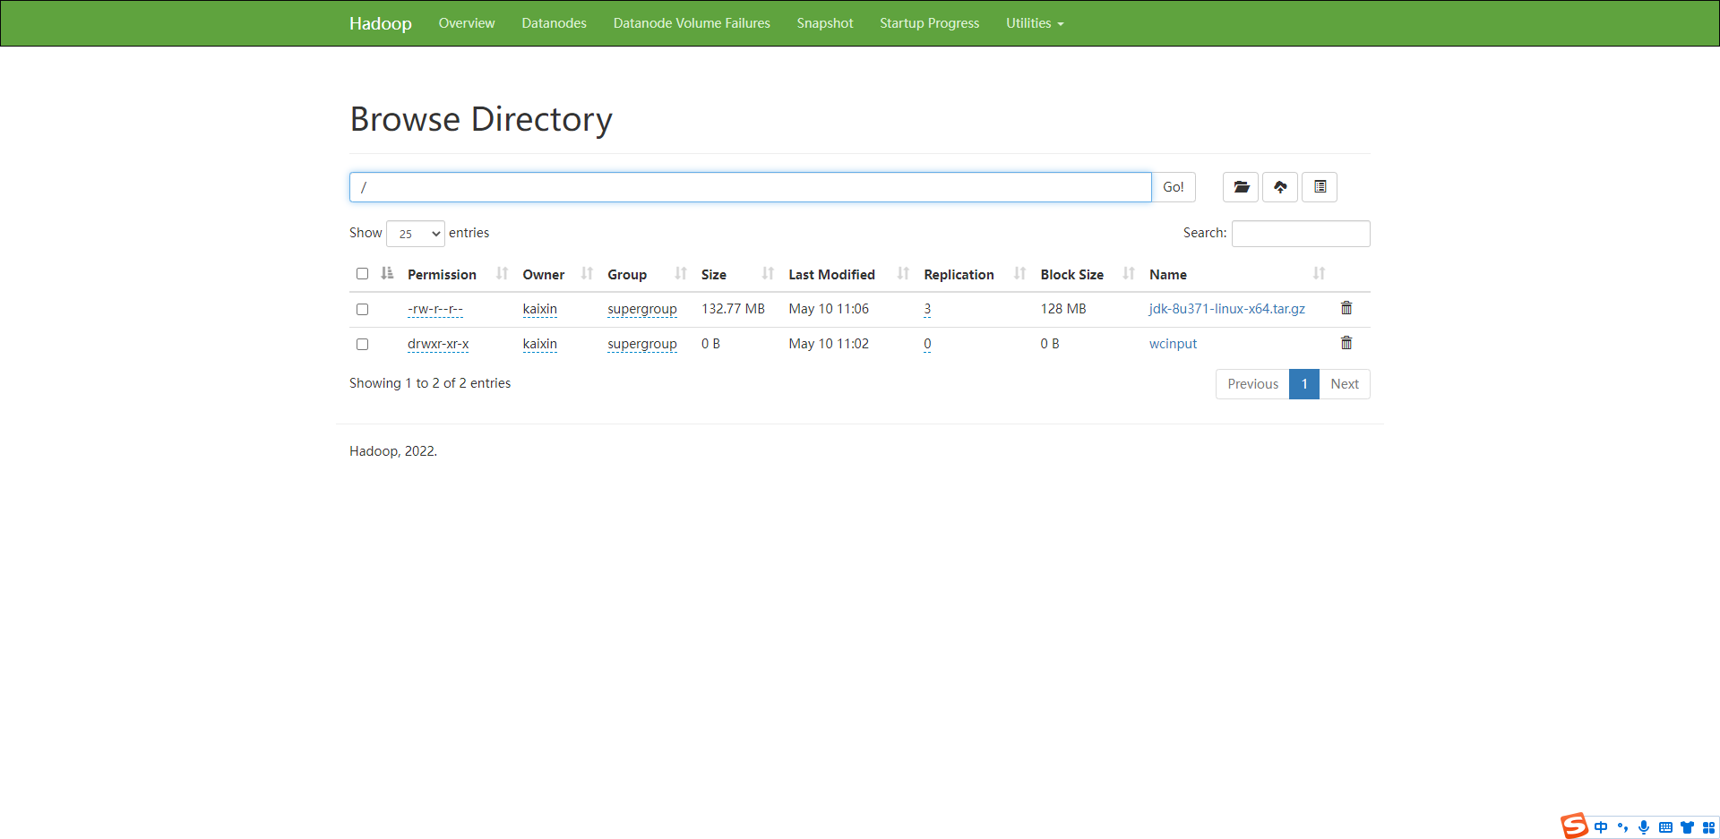Sort table by Replication column arrows
Screen dimensions: 1720x839
[1019, 273]
